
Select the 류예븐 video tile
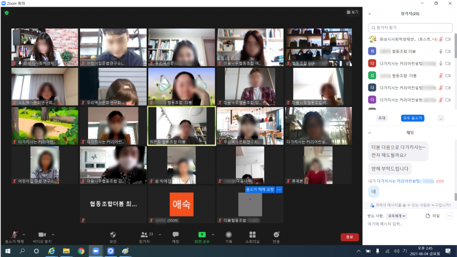[x=319, y=165]
